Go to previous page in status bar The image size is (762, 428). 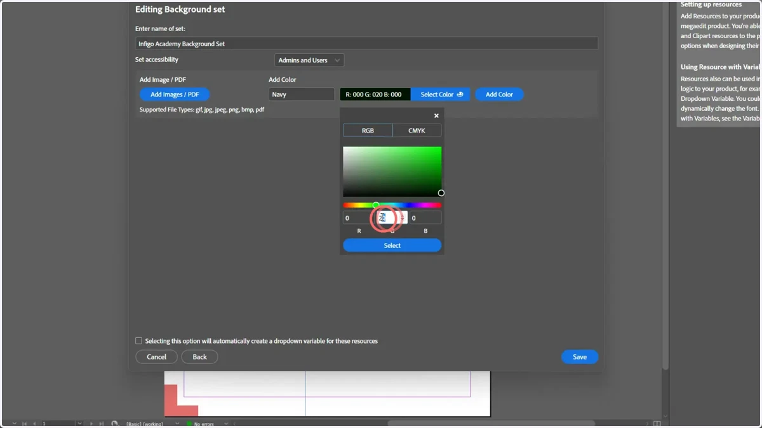coord(34,424)
